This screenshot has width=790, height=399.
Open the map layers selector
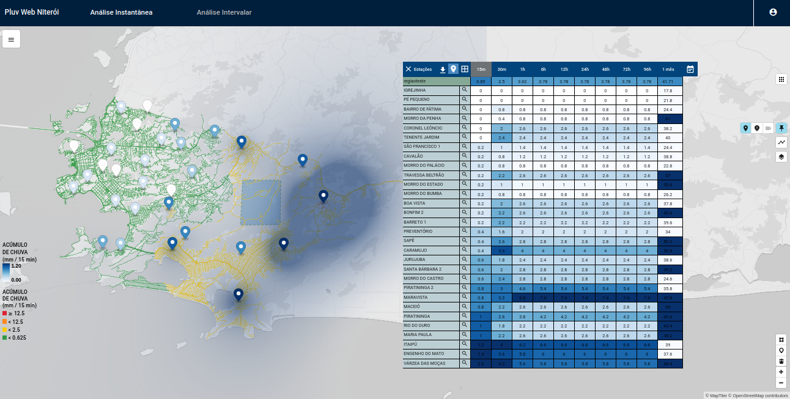pyautogui.click(x=781, y=157)
